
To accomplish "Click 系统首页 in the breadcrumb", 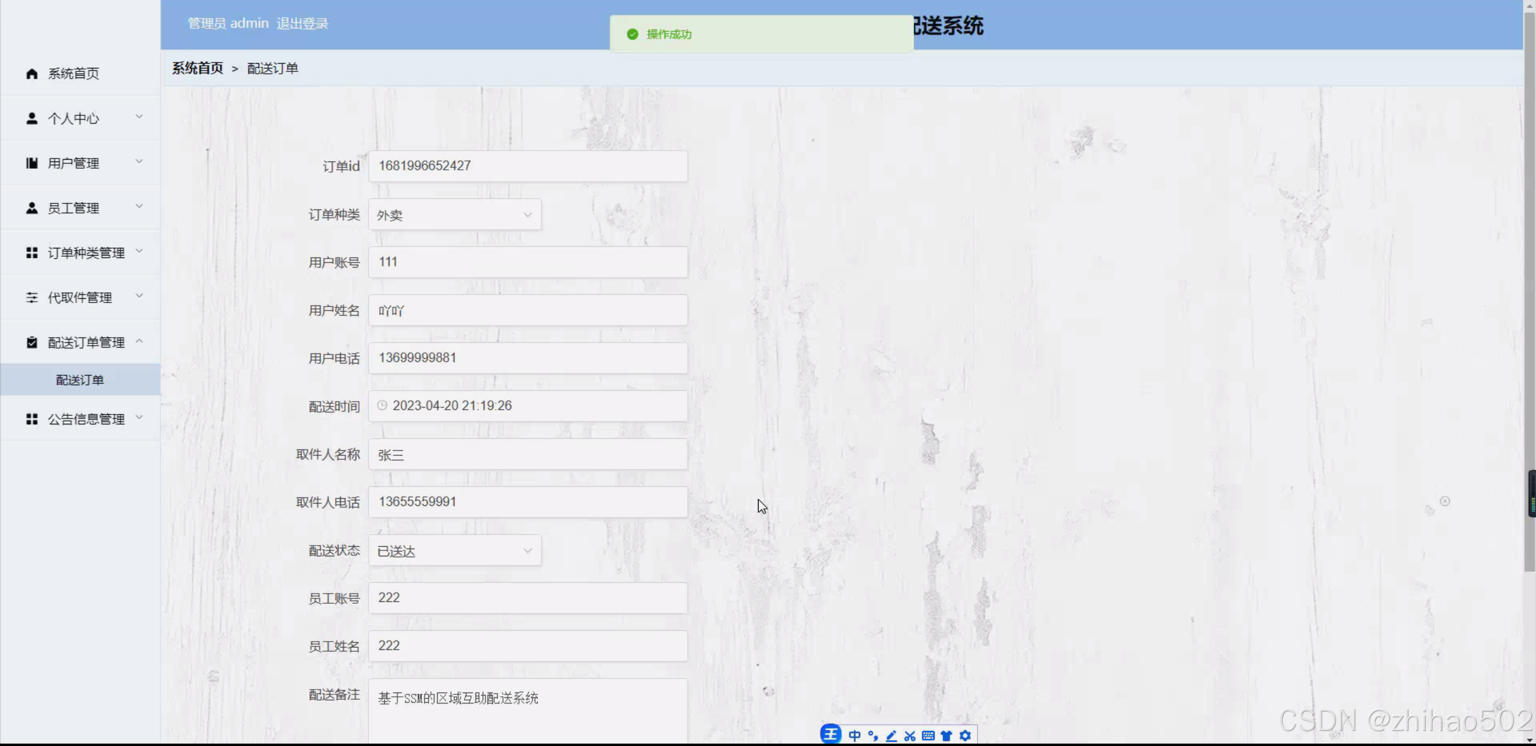I will point(197,68).
